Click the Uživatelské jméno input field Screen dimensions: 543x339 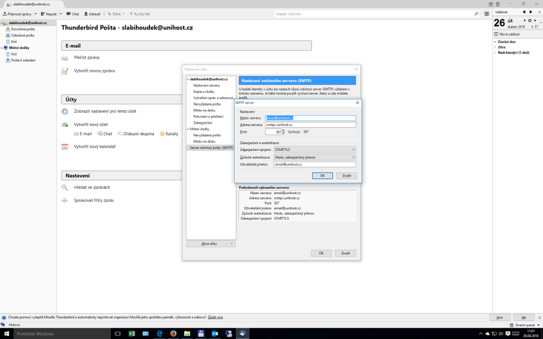click(315, 165)
